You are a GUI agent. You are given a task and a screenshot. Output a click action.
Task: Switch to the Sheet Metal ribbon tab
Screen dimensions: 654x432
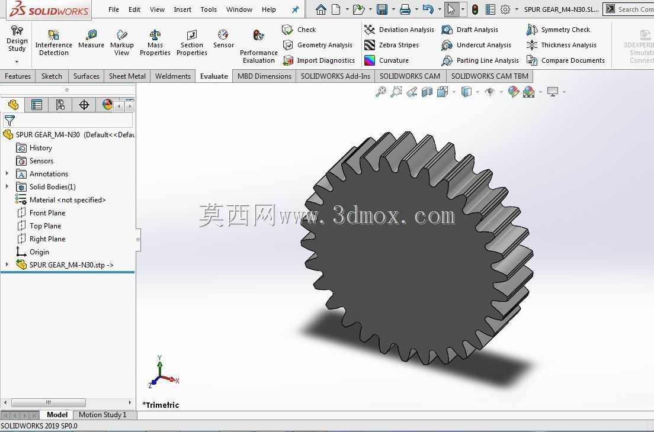127,76
